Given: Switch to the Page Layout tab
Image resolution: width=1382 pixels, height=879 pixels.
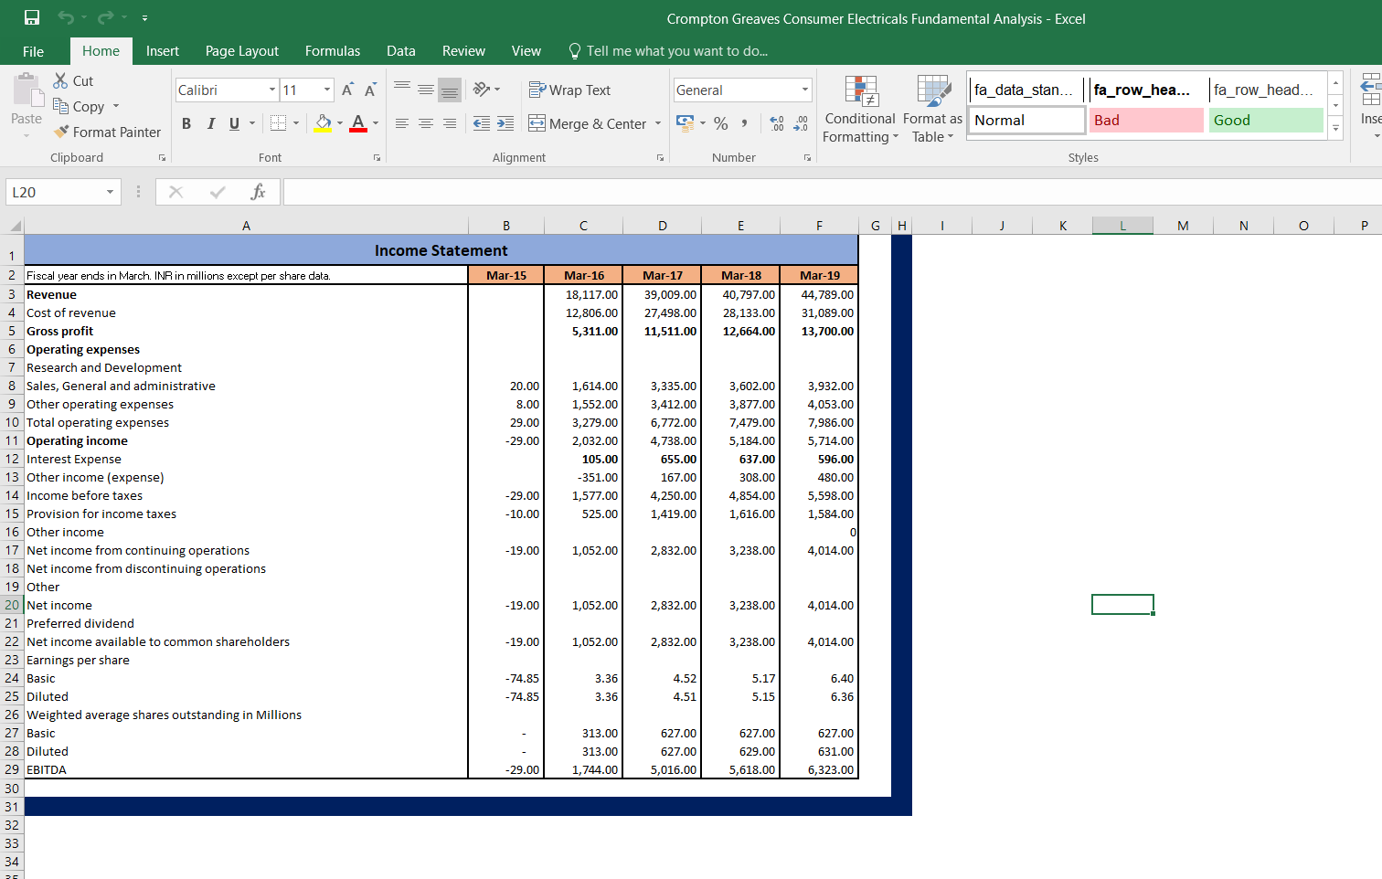Looking at the screenshot, I should click(242, 51).
